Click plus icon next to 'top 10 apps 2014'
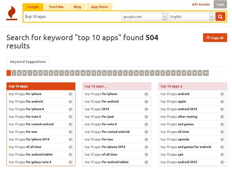 coord(146,109)
